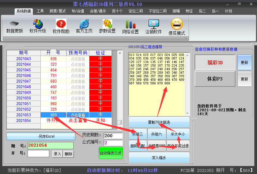Select row 2021043 in the table
The image size is (257, 174).
point(59,59)
